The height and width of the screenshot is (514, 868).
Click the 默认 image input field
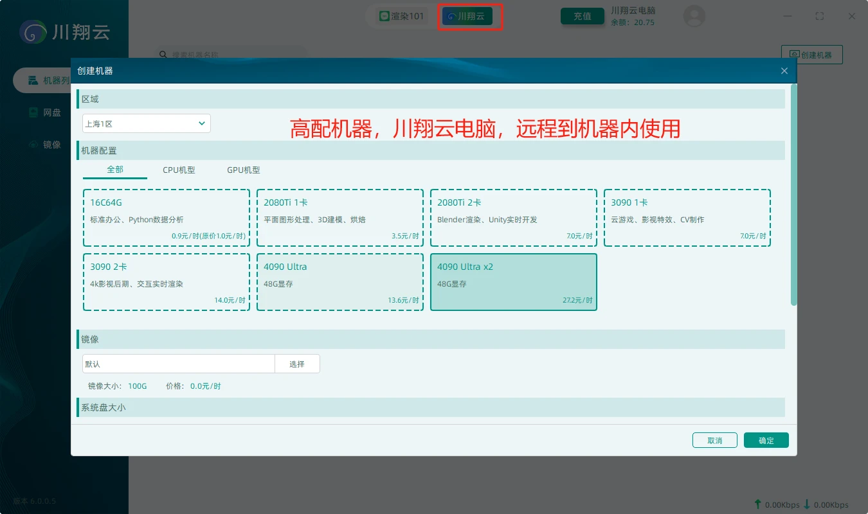[179, 364]
